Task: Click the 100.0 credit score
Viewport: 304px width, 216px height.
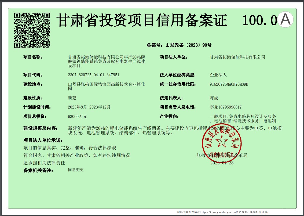Action: coord(259,20)
